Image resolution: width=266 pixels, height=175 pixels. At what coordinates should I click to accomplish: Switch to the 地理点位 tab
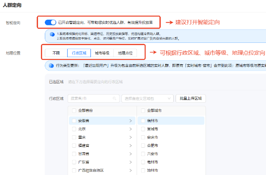tap(125, 53)
